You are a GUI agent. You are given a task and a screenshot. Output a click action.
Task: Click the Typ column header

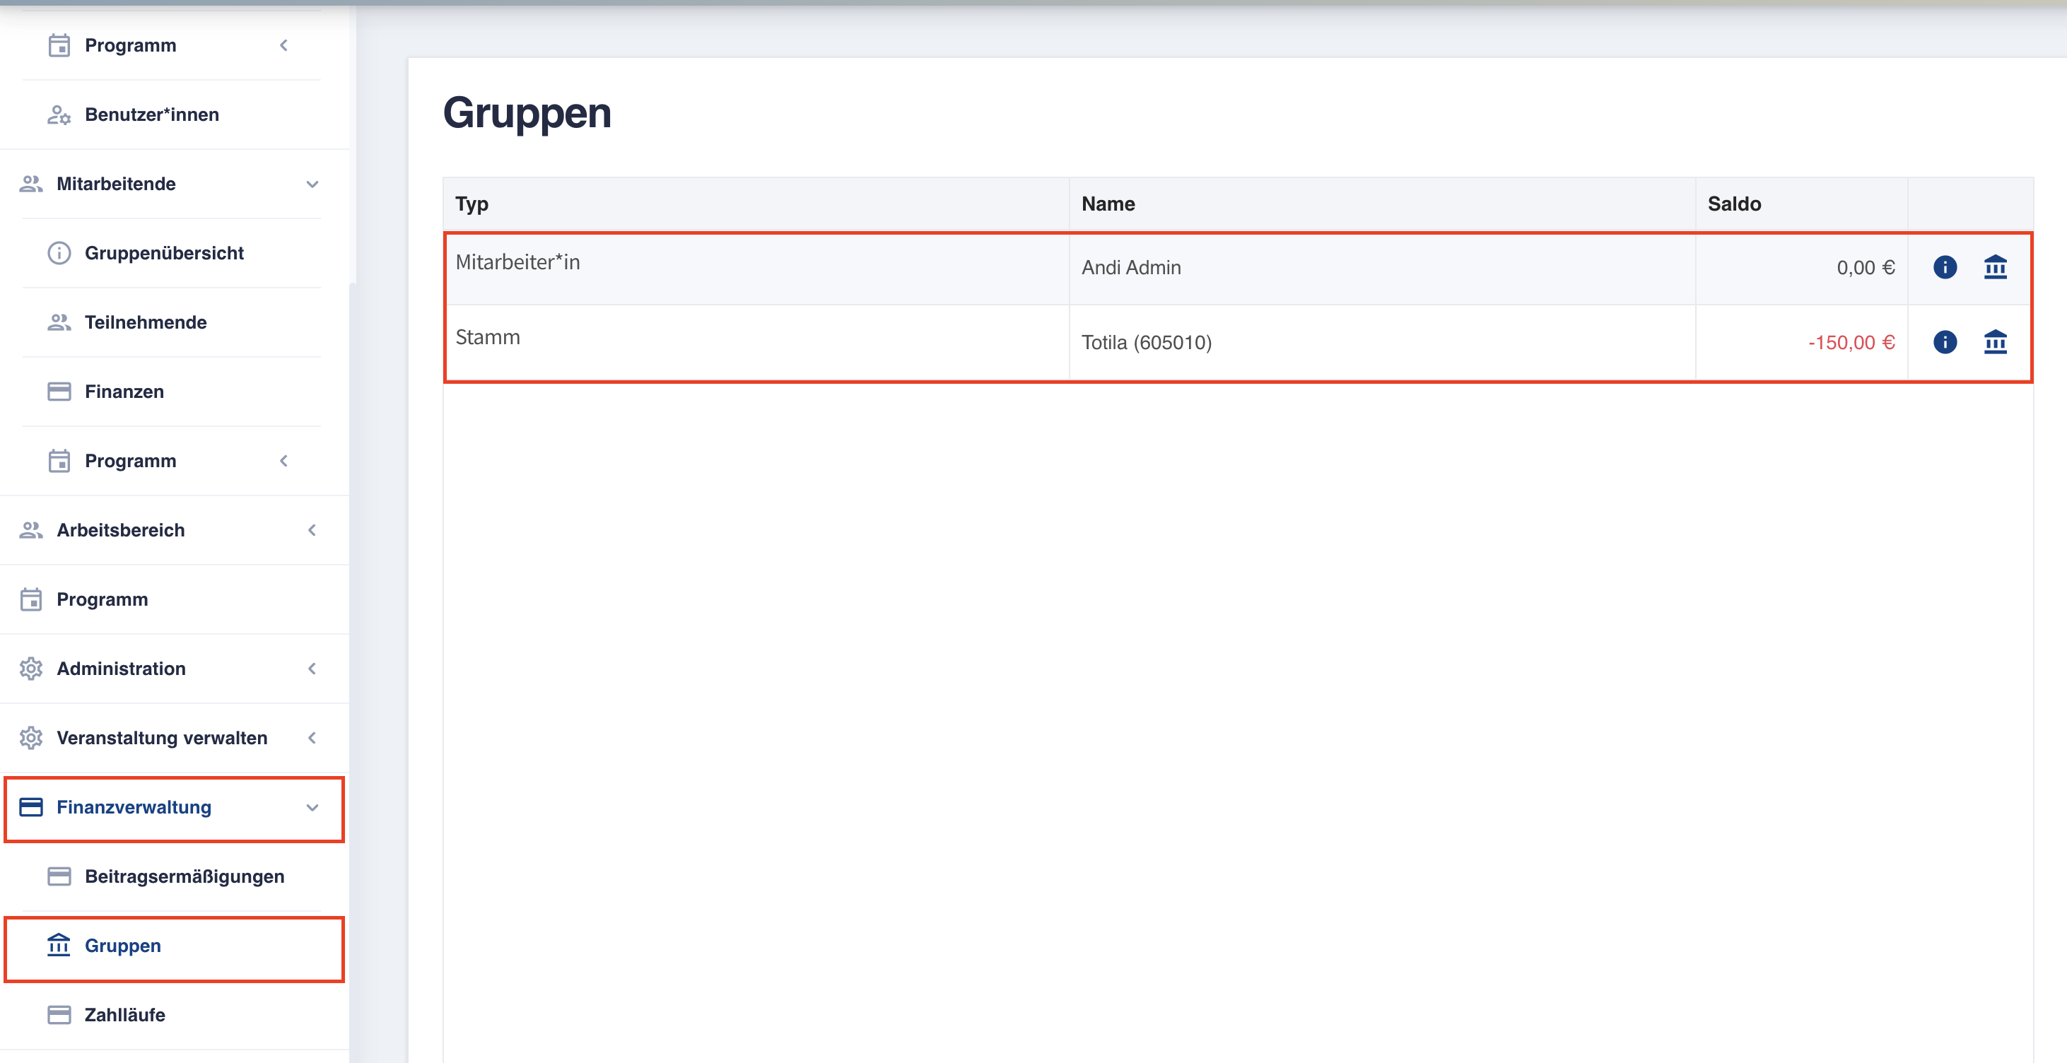point(756,204)
